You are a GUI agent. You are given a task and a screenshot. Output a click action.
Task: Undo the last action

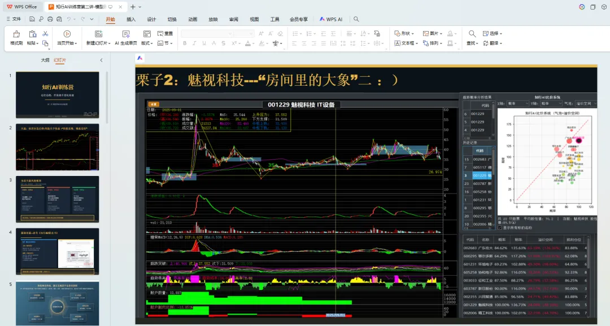pyautogui.click(x=69, y=19)
